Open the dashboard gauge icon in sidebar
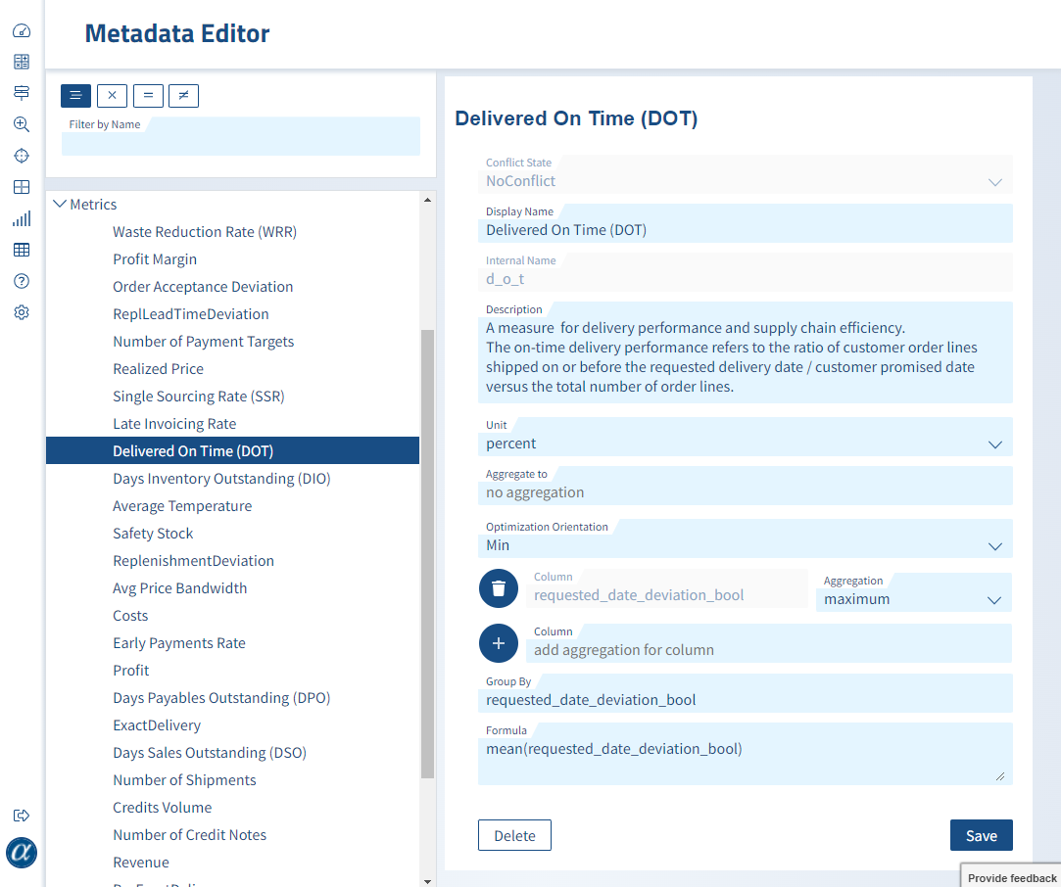The image size is (1061, 887). (x=22, y=30)
